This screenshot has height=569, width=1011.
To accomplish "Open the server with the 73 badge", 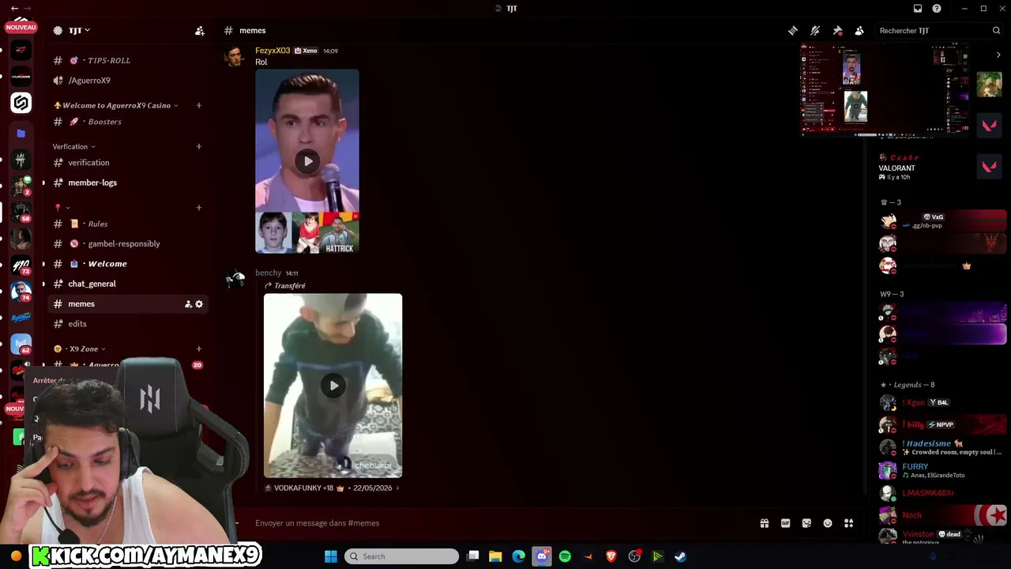I will pos(21,266).
